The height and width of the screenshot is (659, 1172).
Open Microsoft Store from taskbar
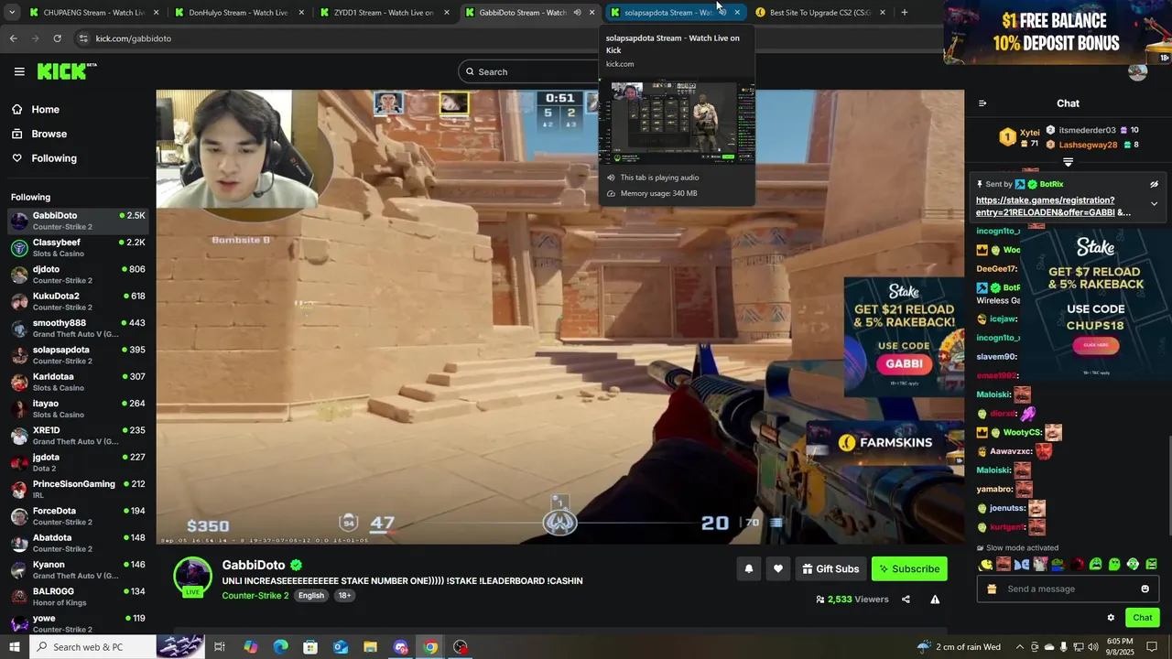coord(310,647)
